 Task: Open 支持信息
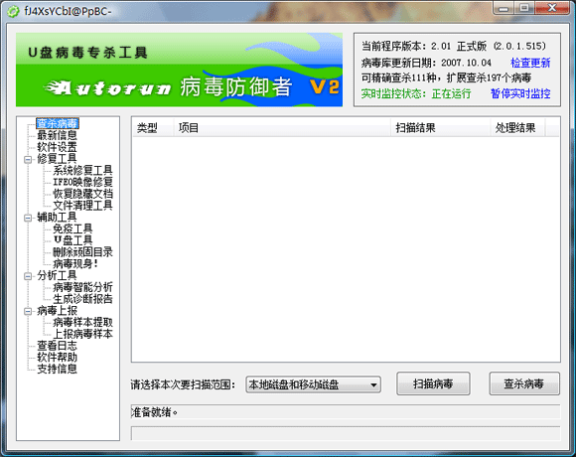(57, 369)
